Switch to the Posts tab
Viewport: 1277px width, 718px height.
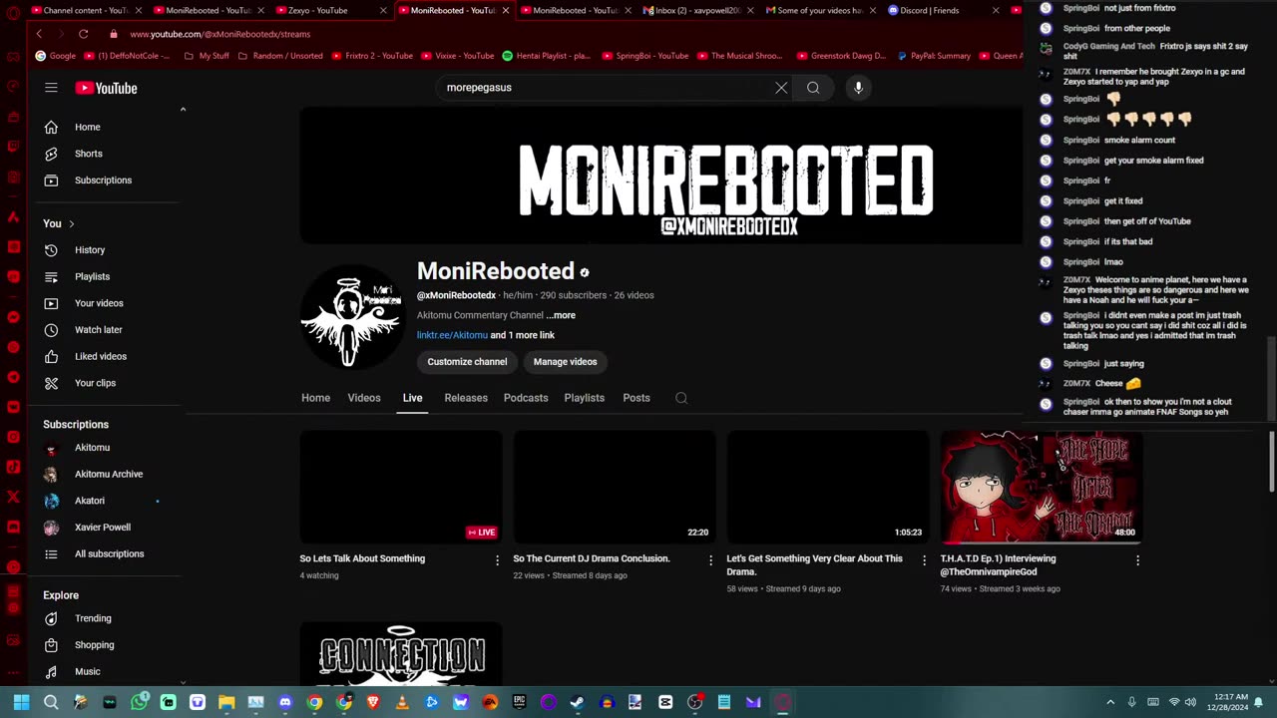[637, 398]
